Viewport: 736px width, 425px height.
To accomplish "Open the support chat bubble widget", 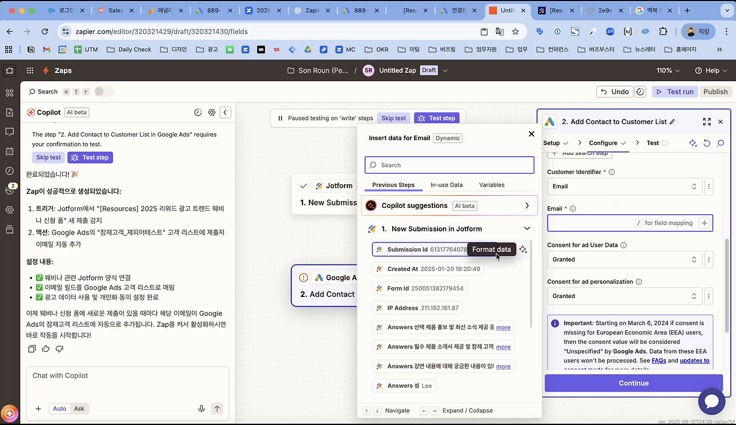I will (x=711, y=401).
